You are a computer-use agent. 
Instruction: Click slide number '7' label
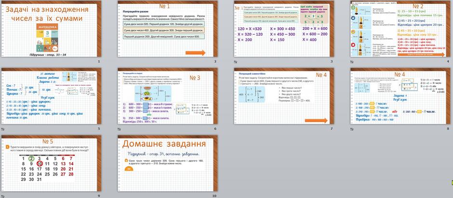pos(332,129)
